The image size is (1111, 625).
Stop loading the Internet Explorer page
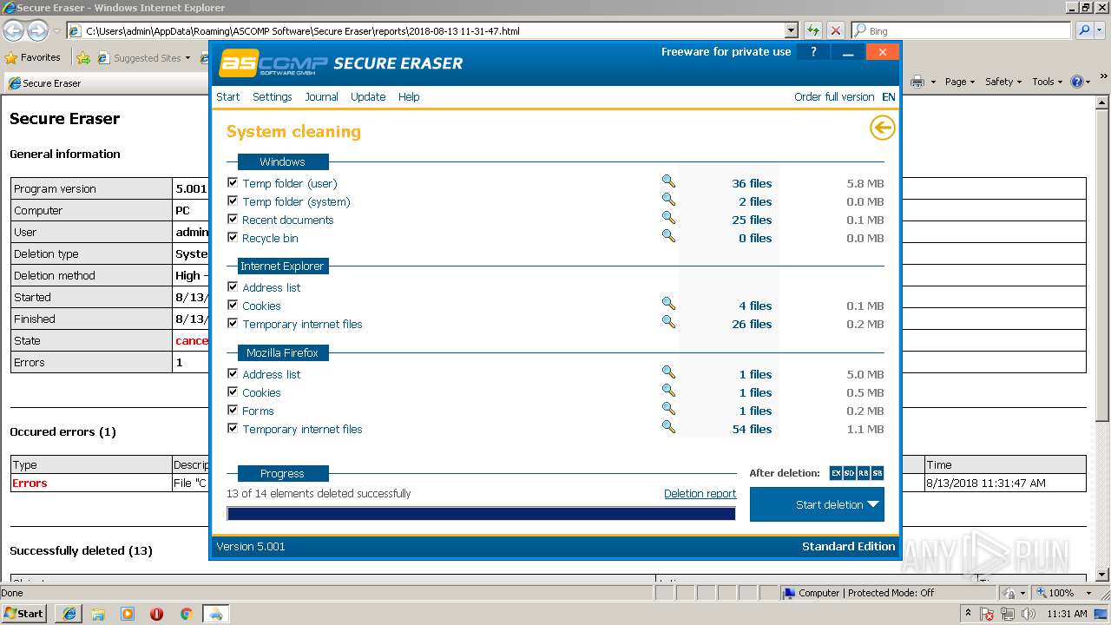coord(835,30)
